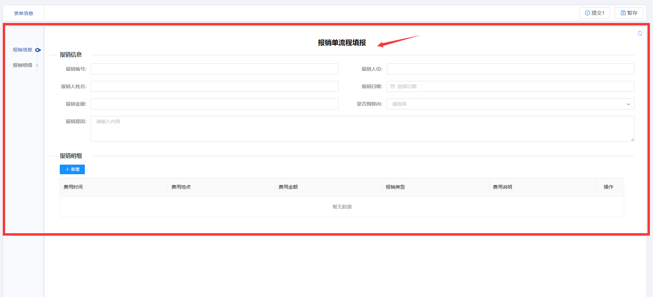Jump to 报销明细 section in sidebar
This screenshot has width=653, height=297.
(22, 65)
